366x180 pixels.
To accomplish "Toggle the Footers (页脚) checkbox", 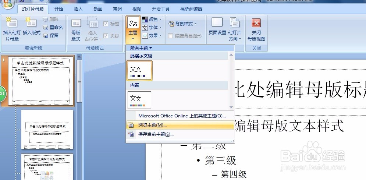I will point(106,36).
